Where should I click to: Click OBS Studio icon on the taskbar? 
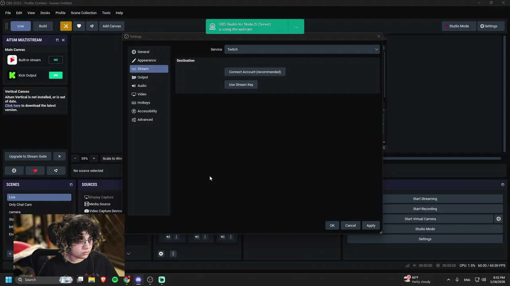pos(150,280)
